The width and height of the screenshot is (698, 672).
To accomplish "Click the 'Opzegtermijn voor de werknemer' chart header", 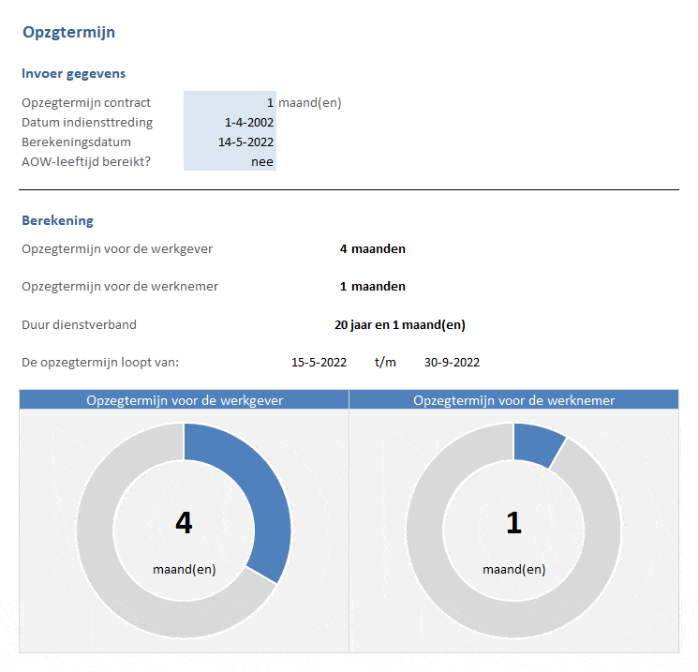I will tap(513, 400).
